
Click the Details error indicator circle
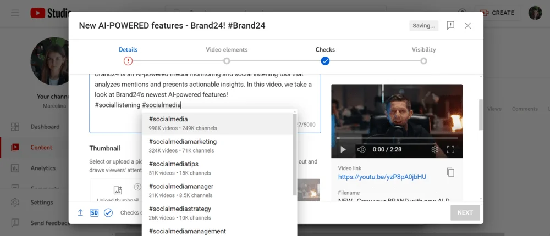[x=128, y=61]
